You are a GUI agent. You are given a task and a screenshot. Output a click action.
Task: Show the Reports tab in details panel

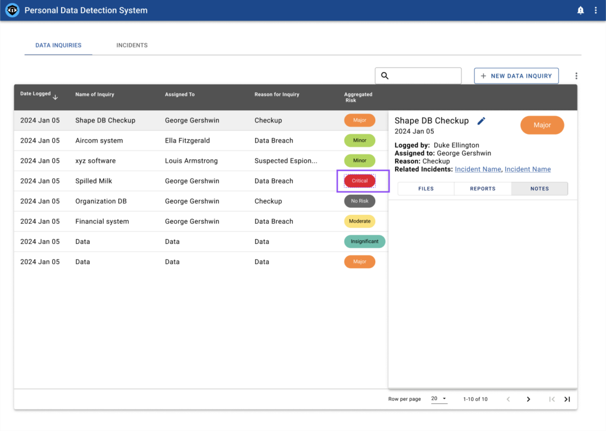(482, 189)
